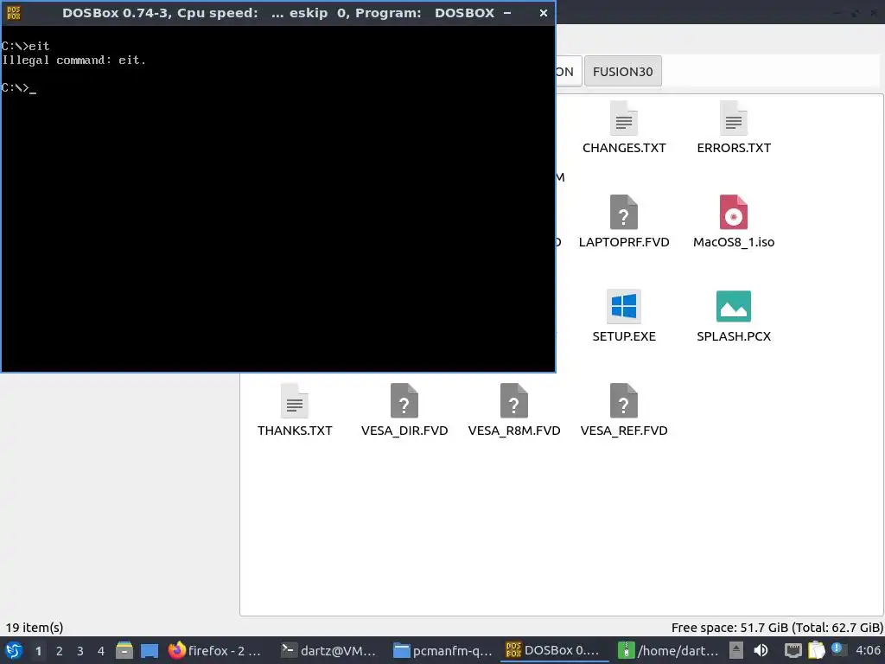Click the show desktop icon in taskbar

(x=150, y=651)
